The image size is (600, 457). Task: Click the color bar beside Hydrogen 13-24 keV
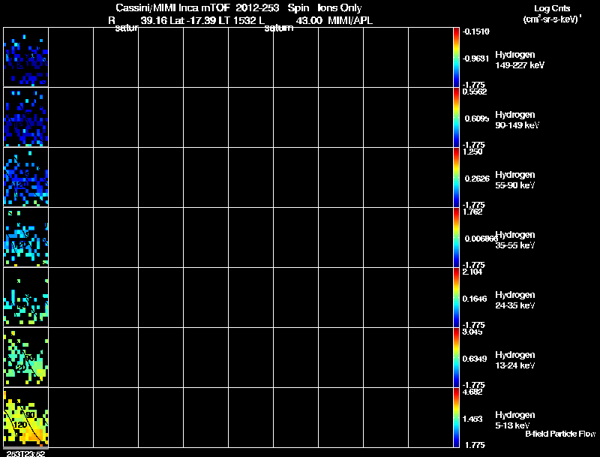pyautogui.click(x=456, y=357)
